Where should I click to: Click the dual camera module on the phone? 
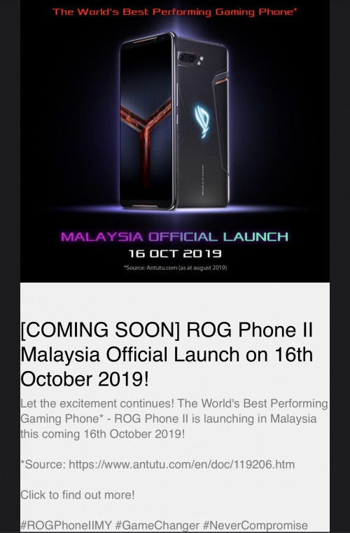tap(190, 58)
